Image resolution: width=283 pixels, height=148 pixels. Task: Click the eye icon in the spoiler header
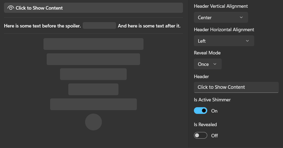tap(11, 8)
